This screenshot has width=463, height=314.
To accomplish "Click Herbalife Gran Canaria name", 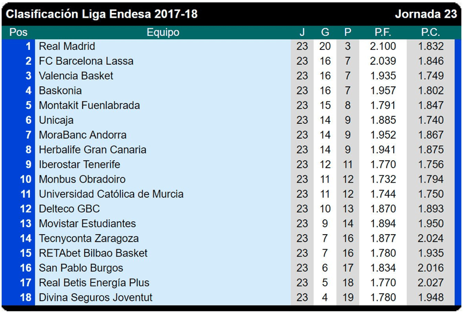I will [x=92, y=149].
